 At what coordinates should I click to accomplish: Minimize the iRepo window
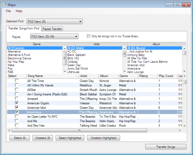(169, 5)
